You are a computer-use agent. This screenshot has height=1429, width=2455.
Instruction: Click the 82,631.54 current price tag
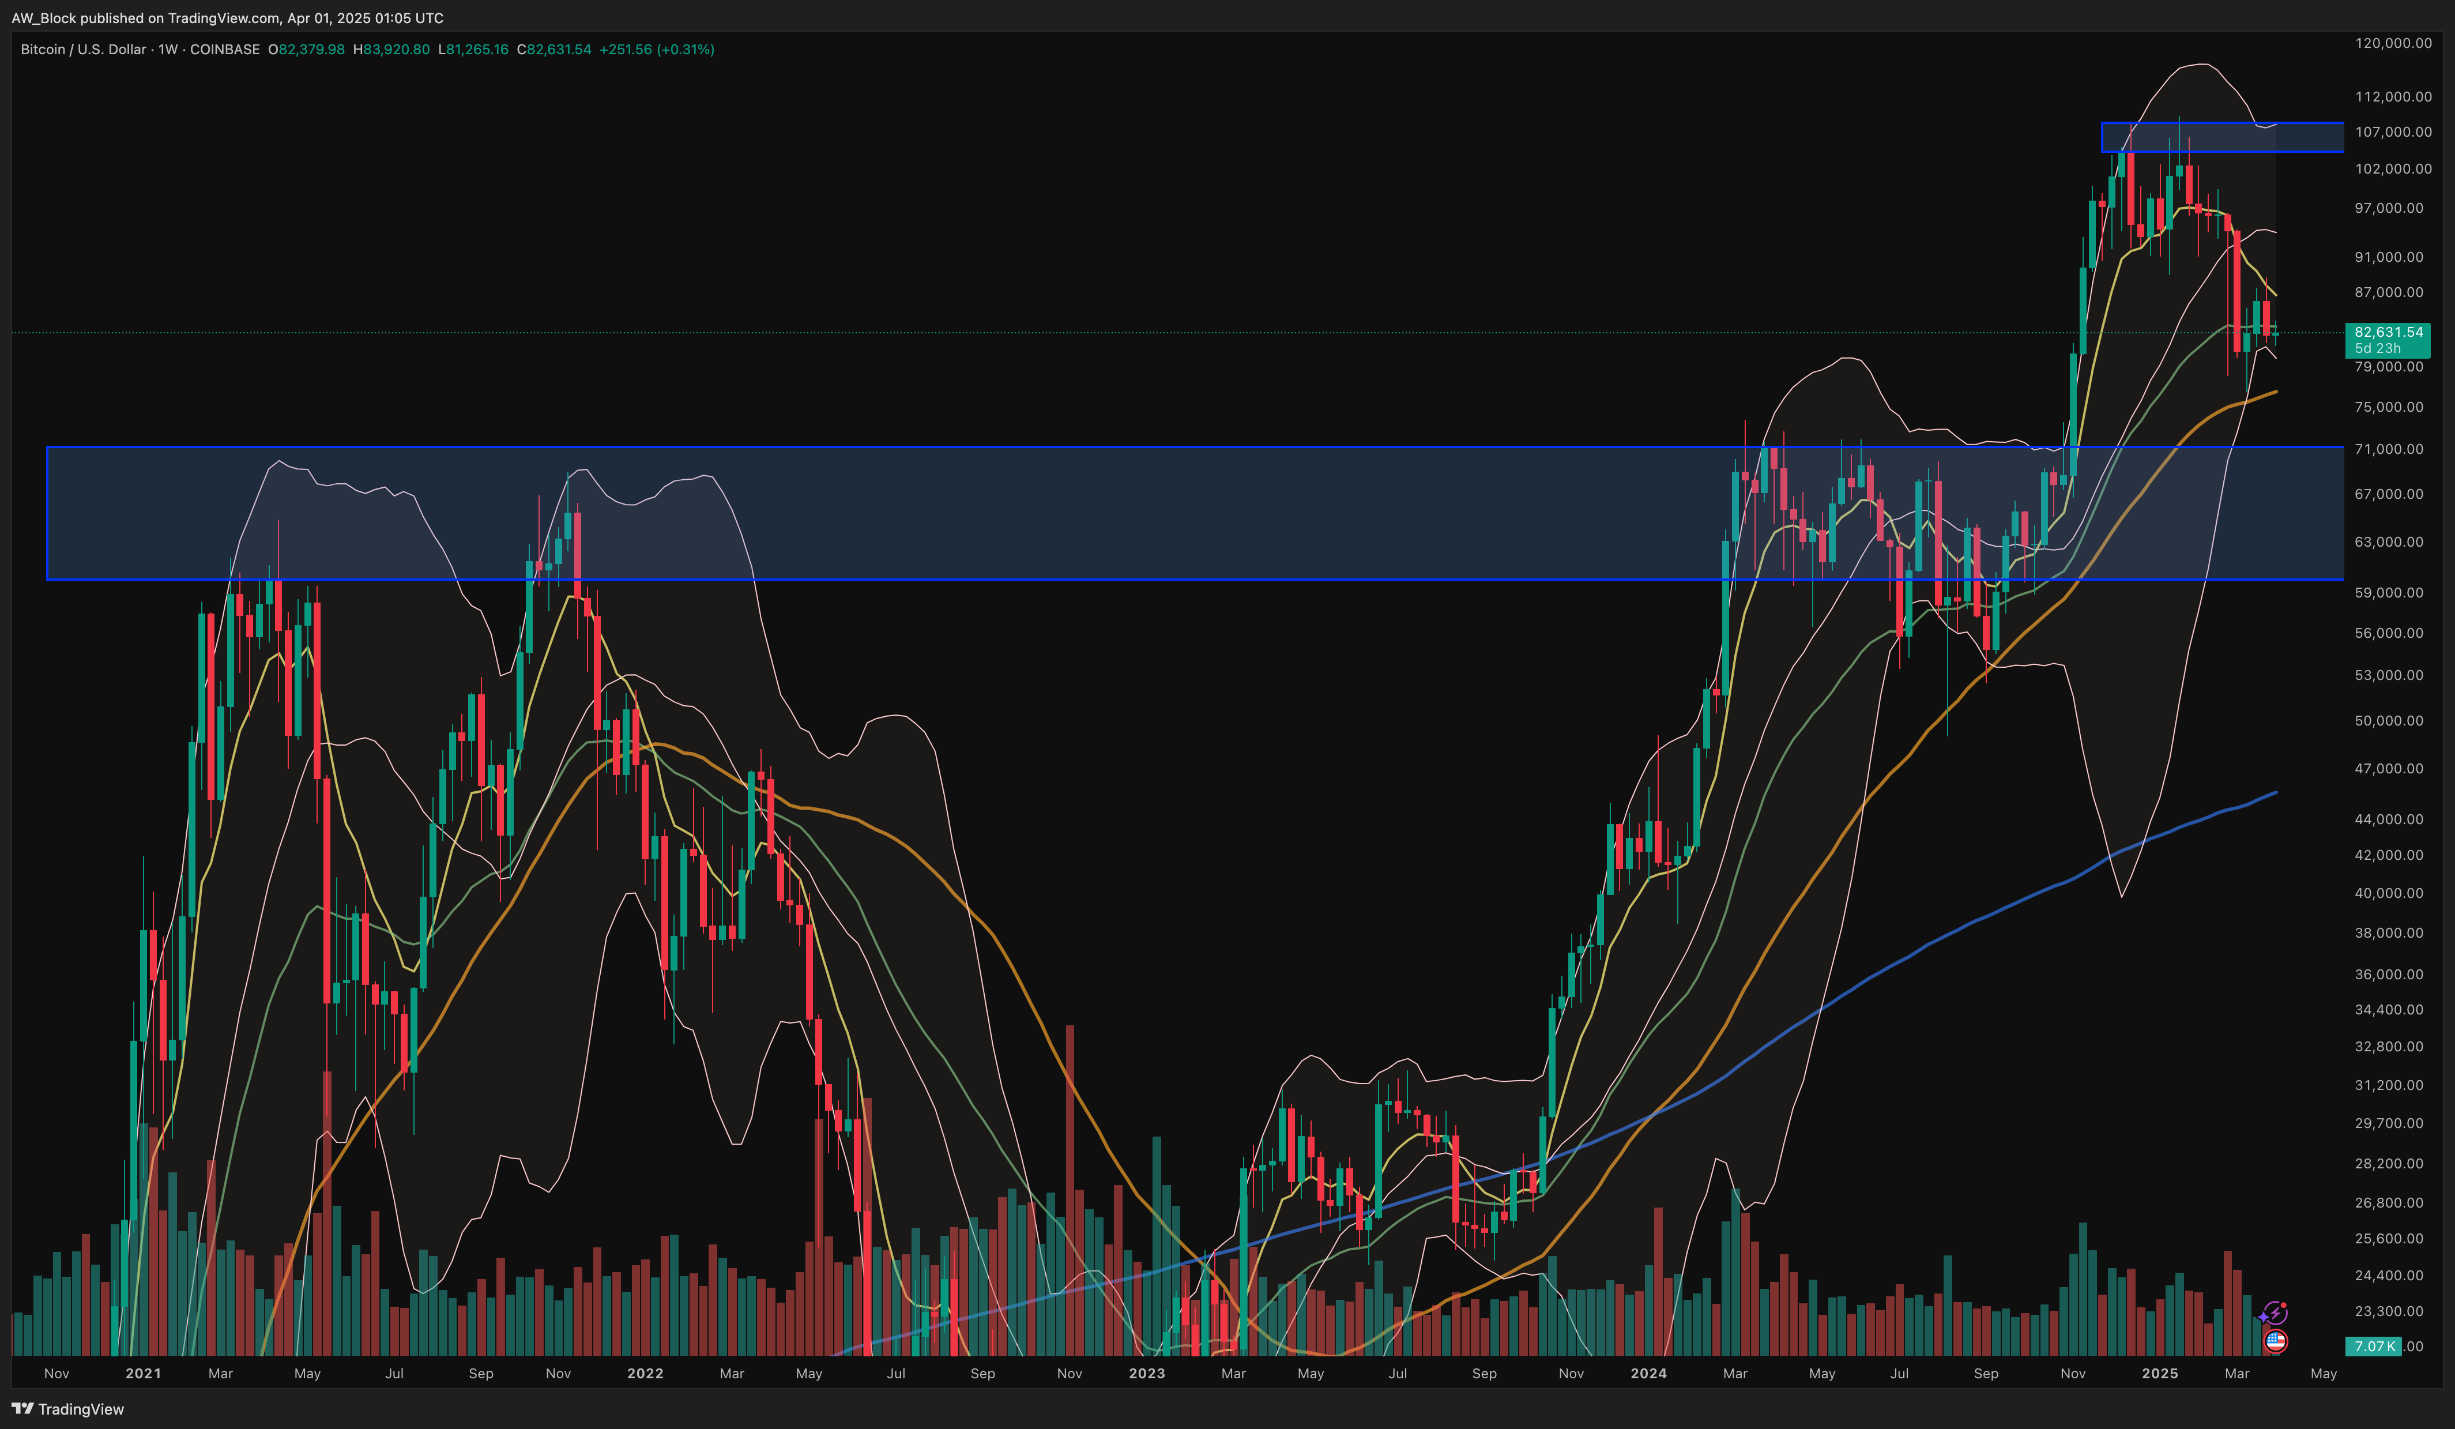(2388, 332)
